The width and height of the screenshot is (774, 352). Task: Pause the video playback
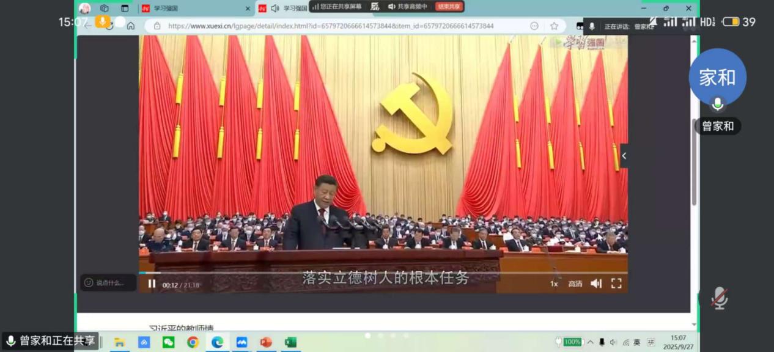(152, 284)
